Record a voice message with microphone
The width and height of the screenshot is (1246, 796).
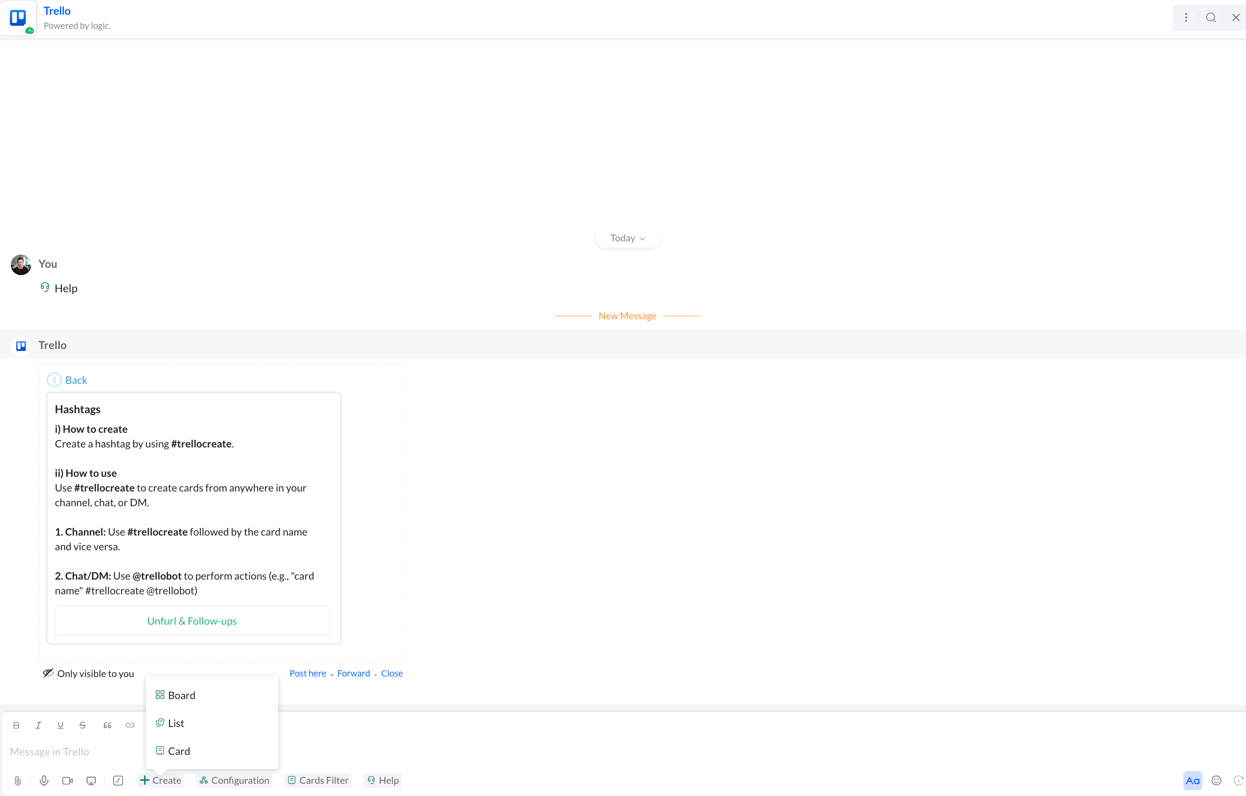point(44,780)
